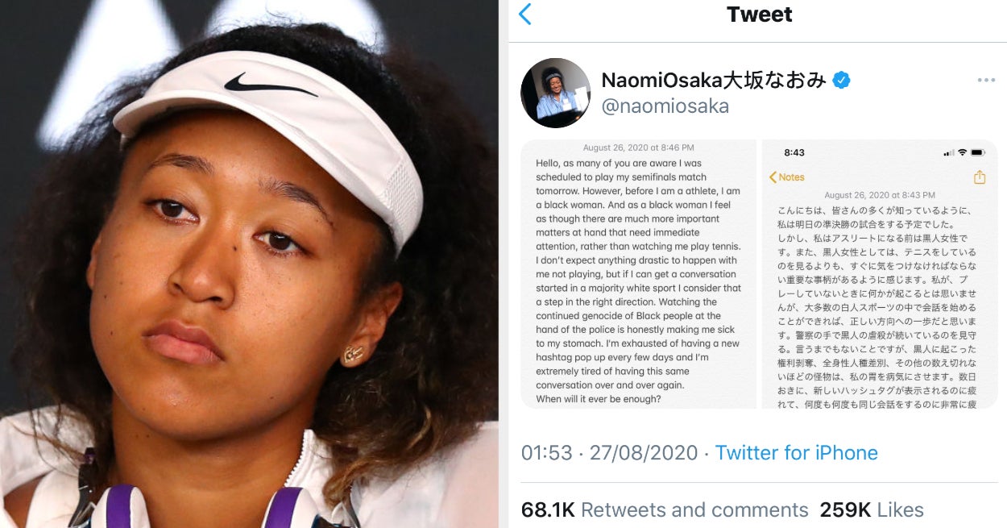Open the English statement image

point(639,274)
